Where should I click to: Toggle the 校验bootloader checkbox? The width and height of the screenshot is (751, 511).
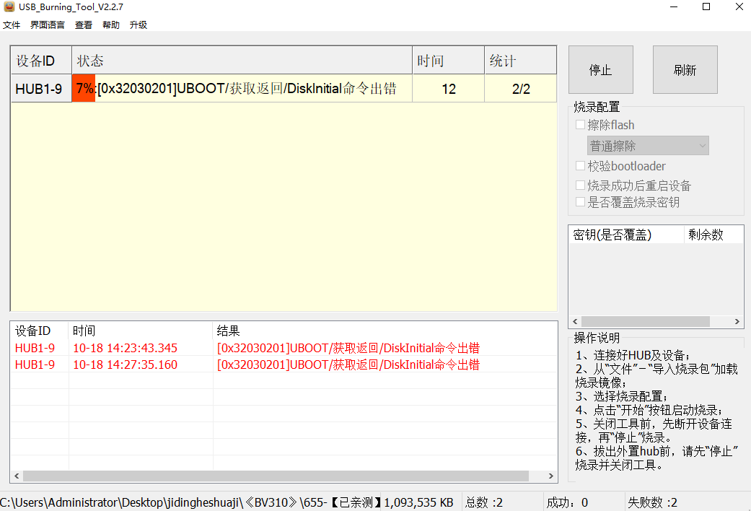point(581,166)
